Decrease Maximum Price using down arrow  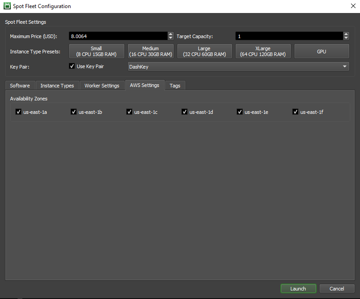[171, 38]
